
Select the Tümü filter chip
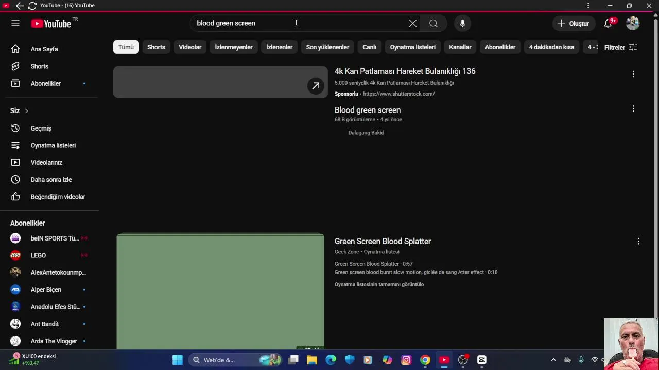pyautogui.click(x=126, y=47)
